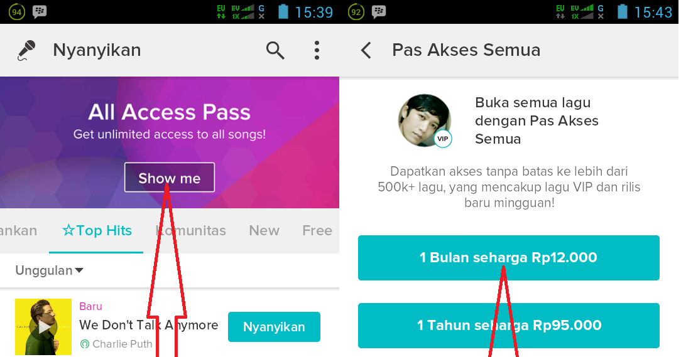Play the We Don't Talk Anymore album thumbnail
Screen dimensions: 681x357
click(x=43, y=327)
